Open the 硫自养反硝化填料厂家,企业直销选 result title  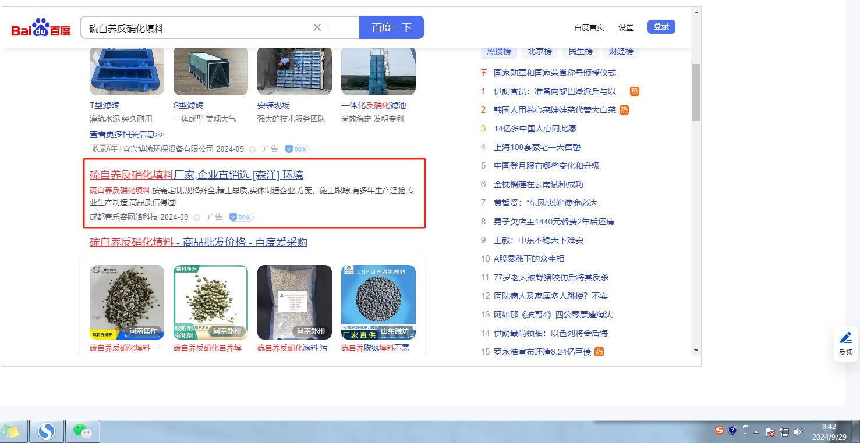click(x=197, y=175)
